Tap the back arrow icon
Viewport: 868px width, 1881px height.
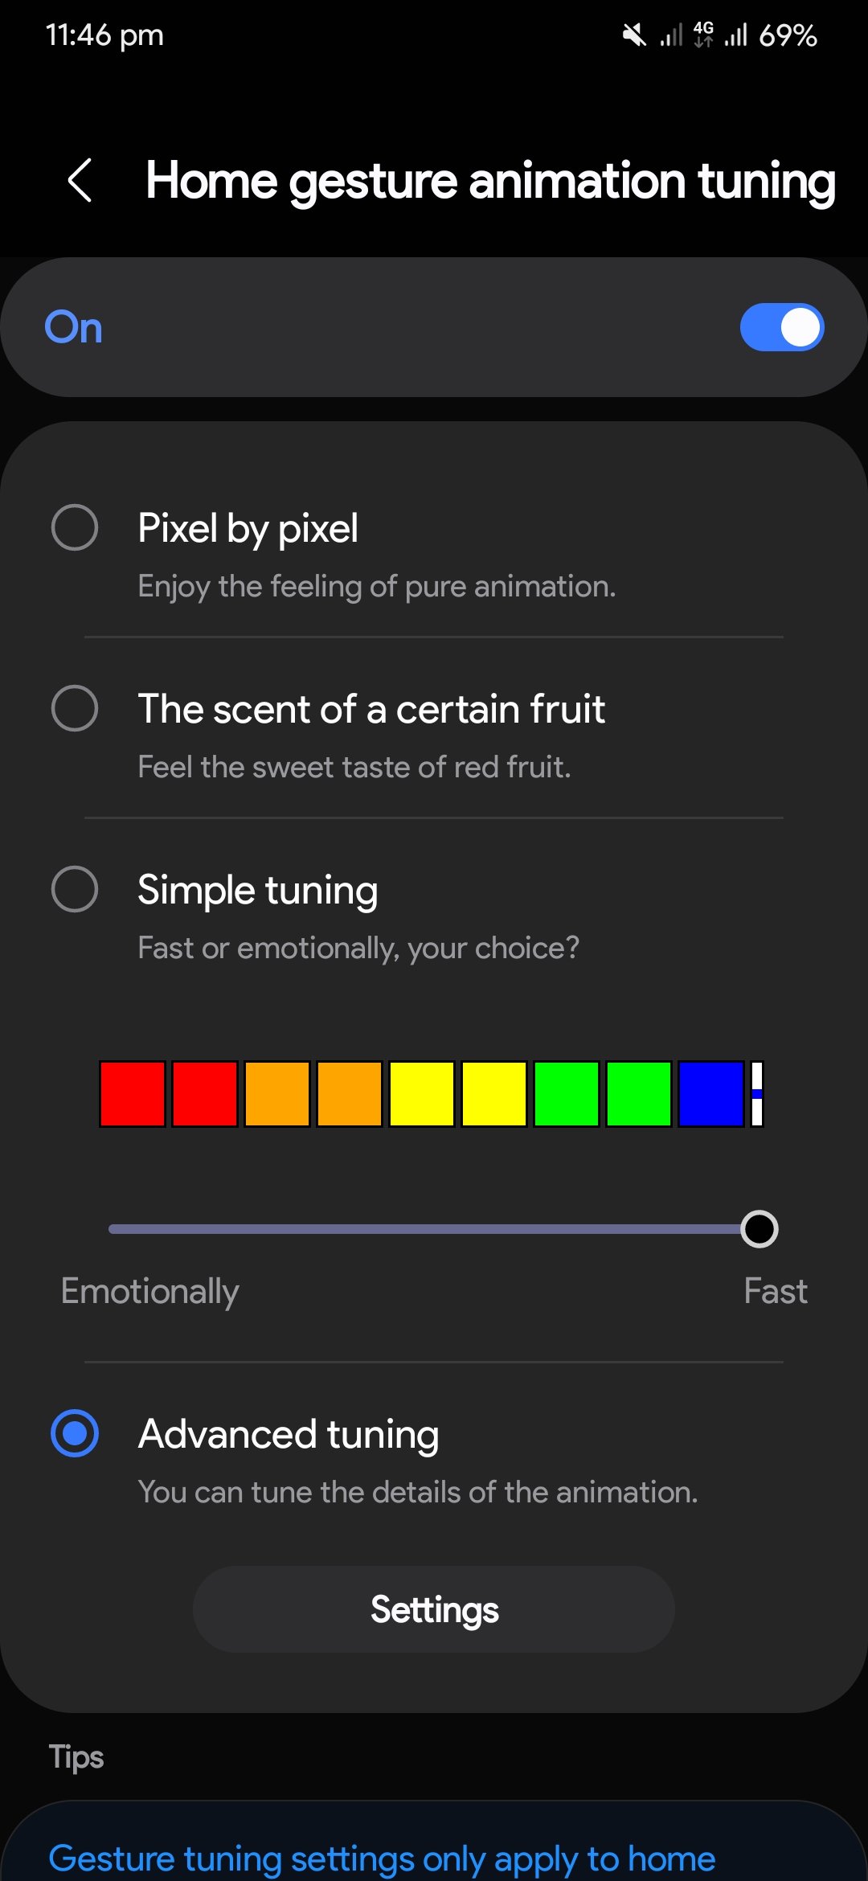[x=80, y=179]
